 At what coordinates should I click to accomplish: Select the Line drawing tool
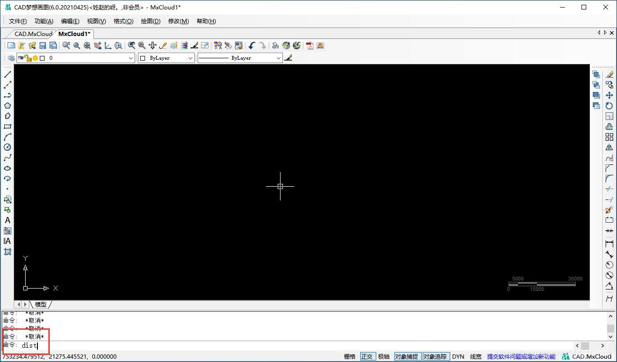[8, 74]
